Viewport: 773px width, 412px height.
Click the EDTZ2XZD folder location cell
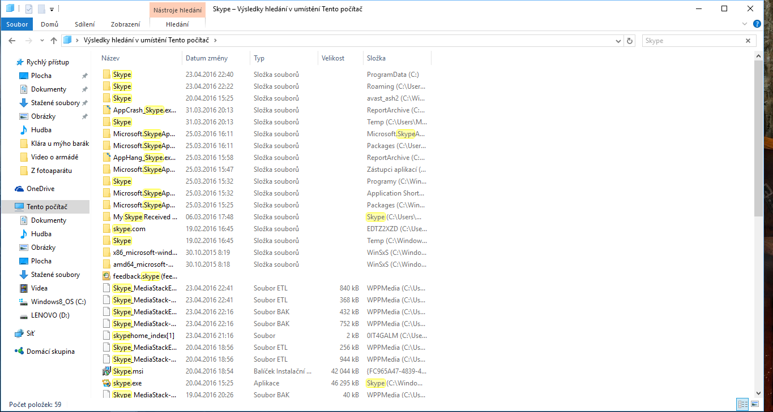click(396, 229)
